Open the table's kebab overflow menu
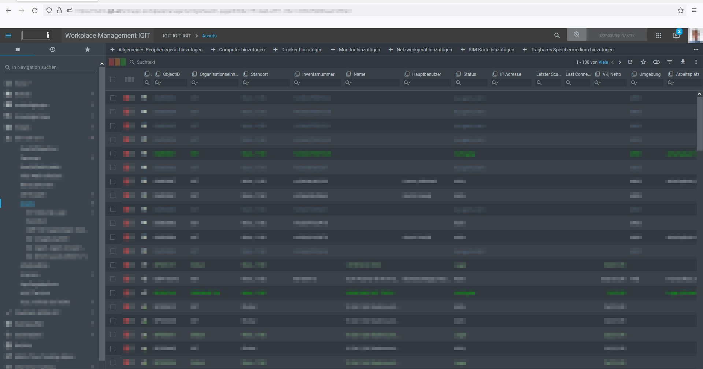Viewport: 703px width, 369px height. click(x=696, y=62)
